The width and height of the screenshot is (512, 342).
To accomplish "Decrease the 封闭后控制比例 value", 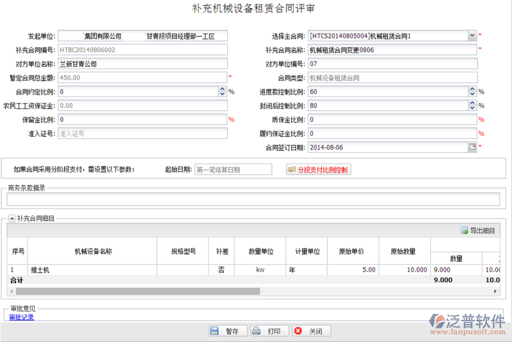I will coord(473,108).
